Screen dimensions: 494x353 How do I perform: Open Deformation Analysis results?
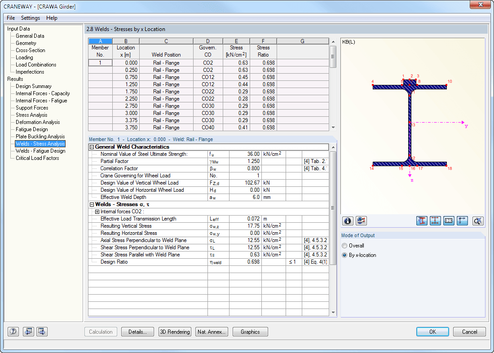[x=38, y=122]
